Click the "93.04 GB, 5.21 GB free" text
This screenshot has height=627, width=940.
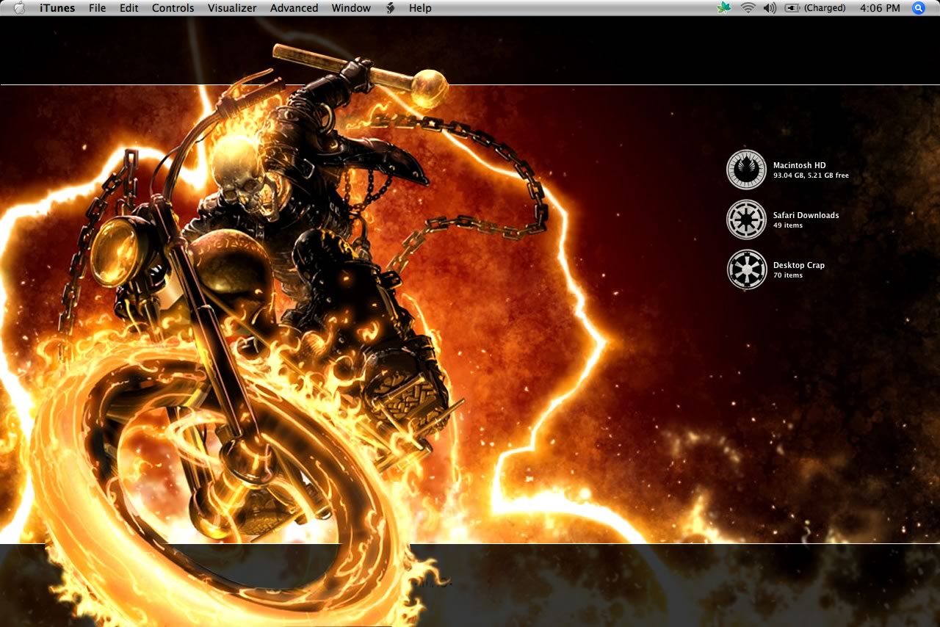(x=811, y=175)
